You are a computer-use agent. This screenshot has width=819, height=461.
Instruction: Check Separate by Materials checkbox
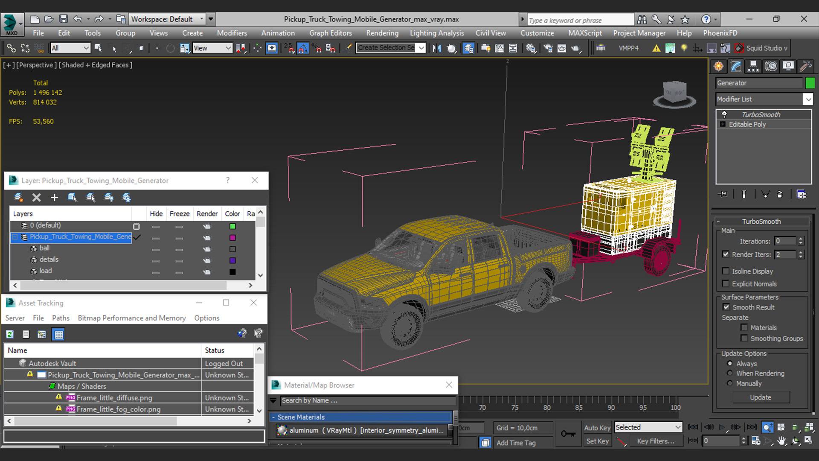(x=744, y=327)
